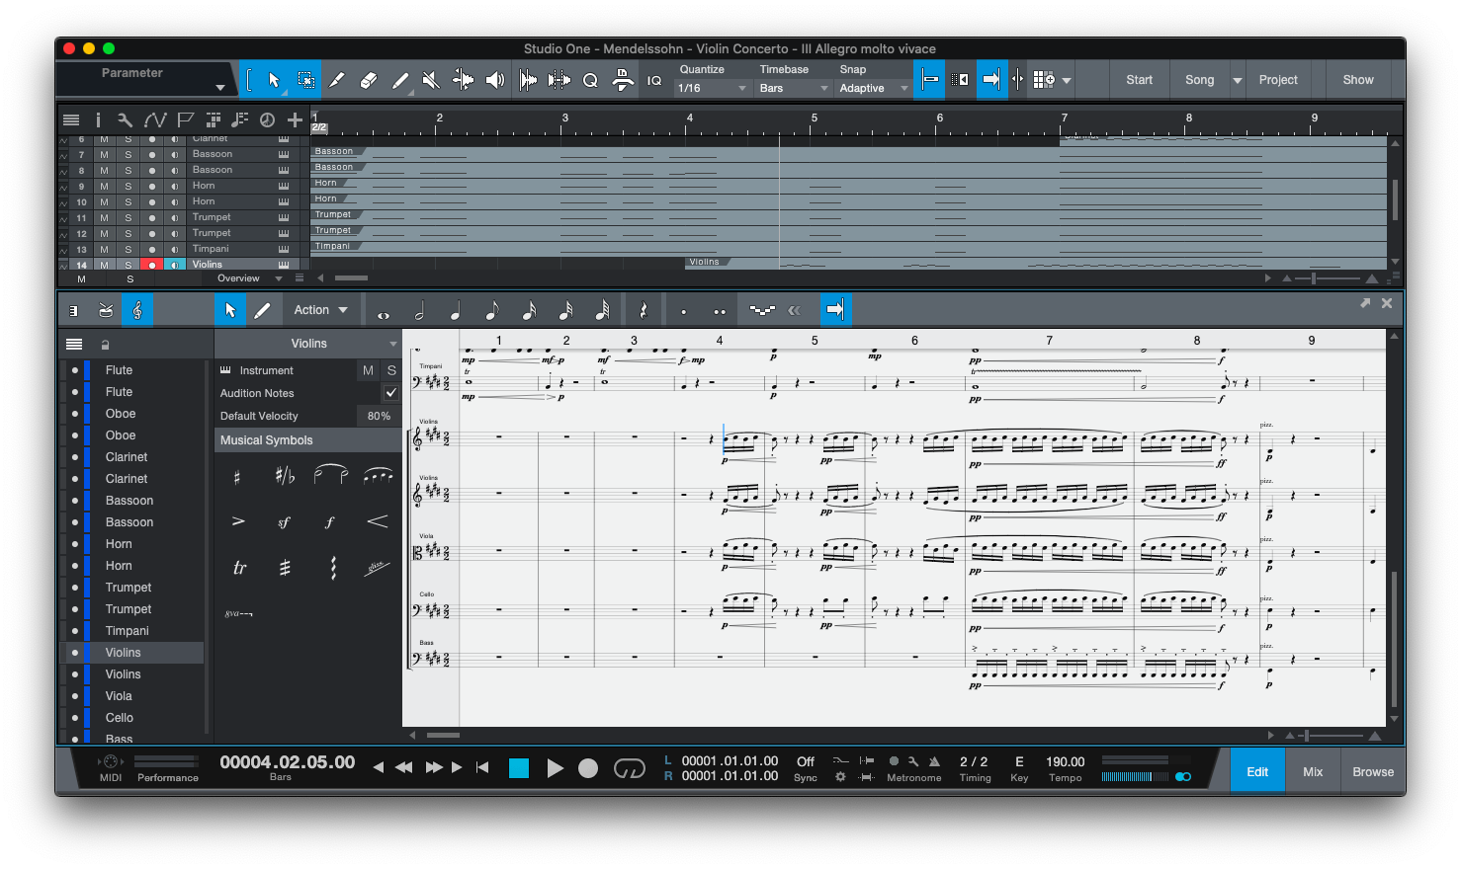
Task: Select the Split (knife) tool
Action: [337, 80]
